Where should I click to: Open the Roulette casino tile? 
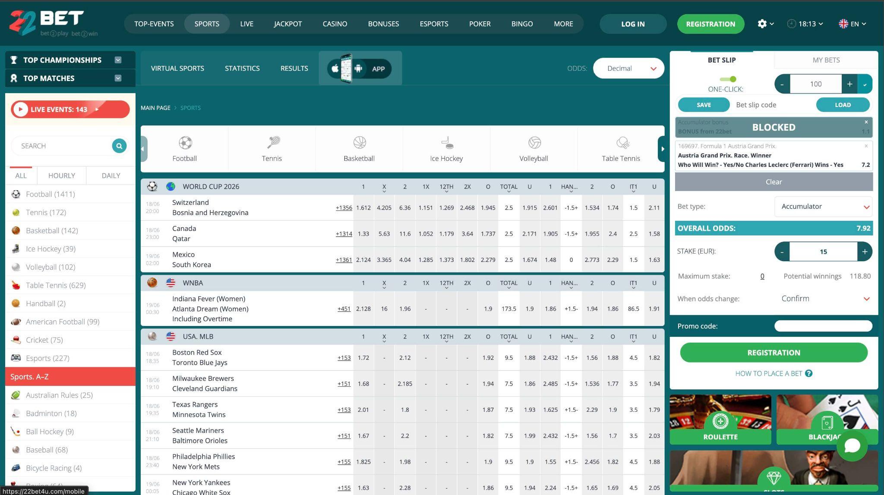point(720,419)
